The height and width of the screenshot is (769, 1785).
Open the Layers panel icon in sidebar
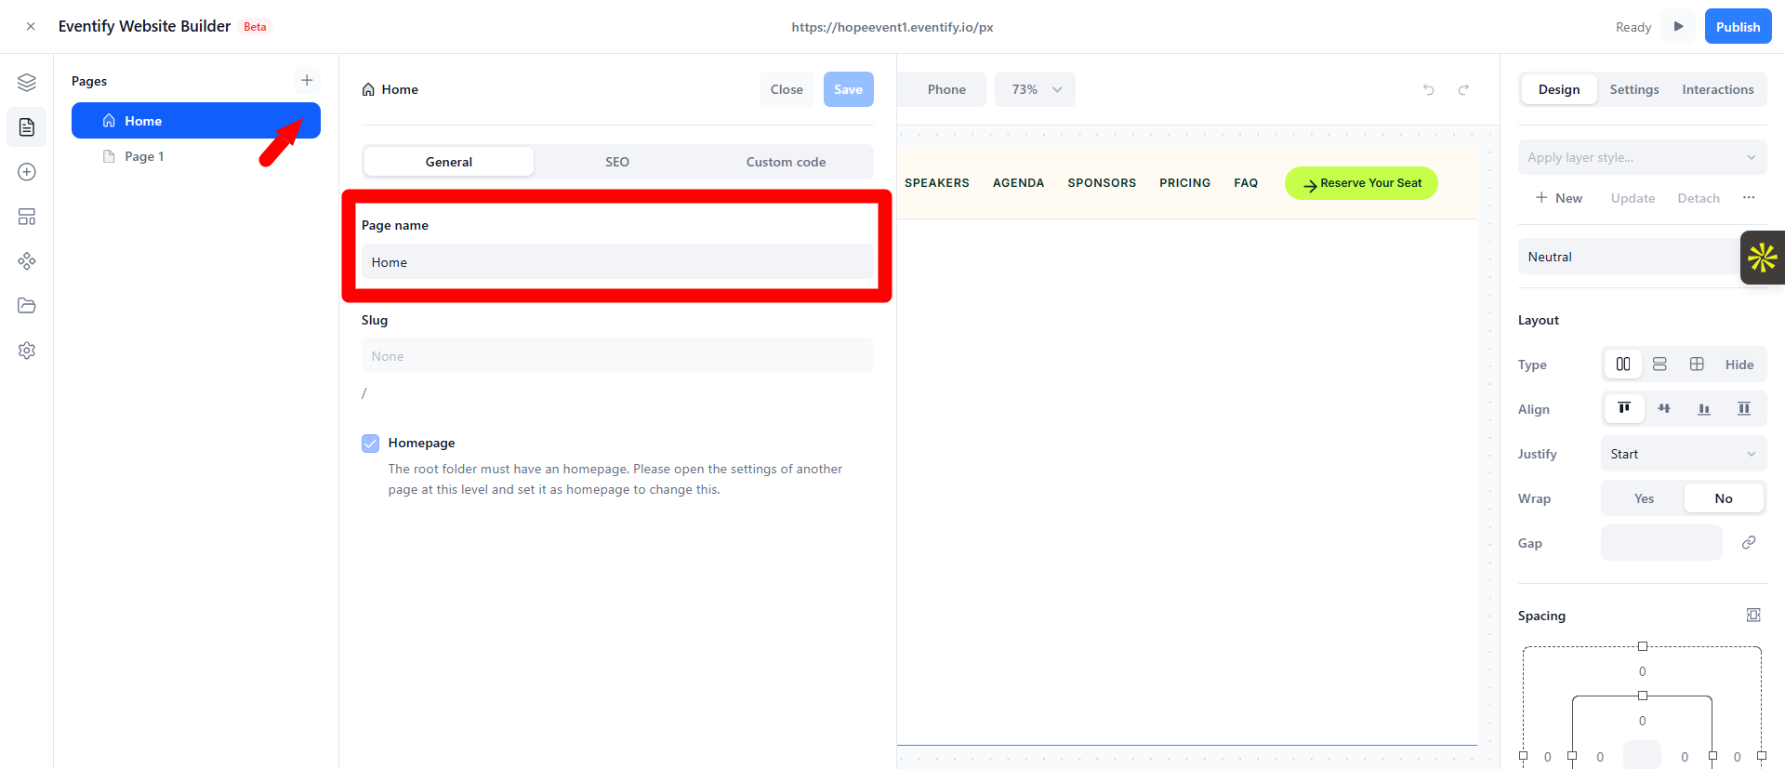[27, 83]
